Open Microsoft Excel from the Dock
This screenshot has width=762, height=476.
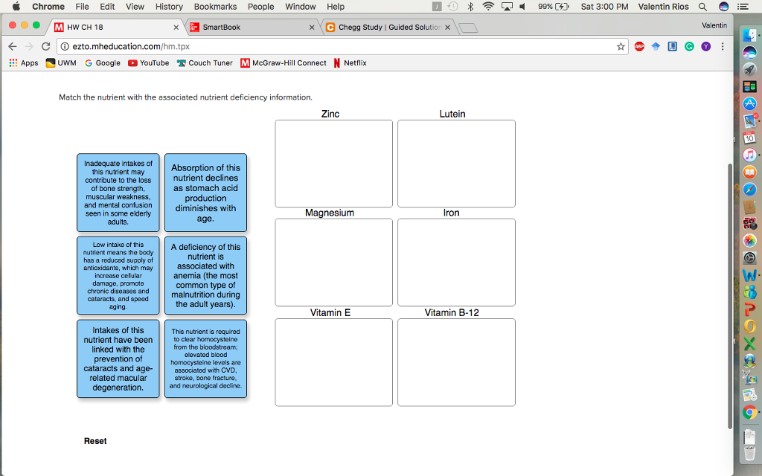[x=749, y=344]
